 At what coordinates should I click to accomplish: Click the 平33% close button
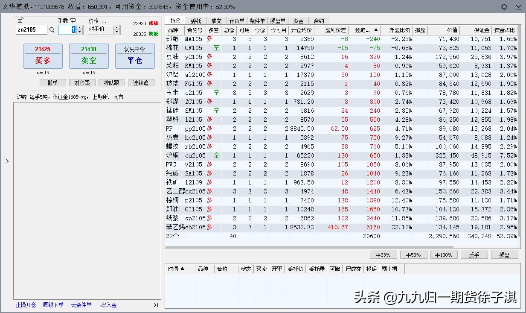[383, 255]
